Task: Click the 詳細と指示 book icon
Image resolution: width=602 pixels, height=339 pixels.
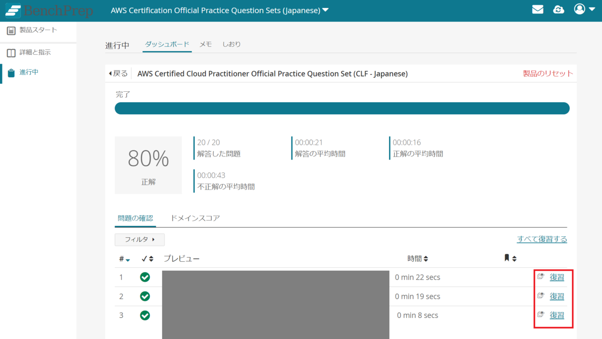Action: (11, 53)
